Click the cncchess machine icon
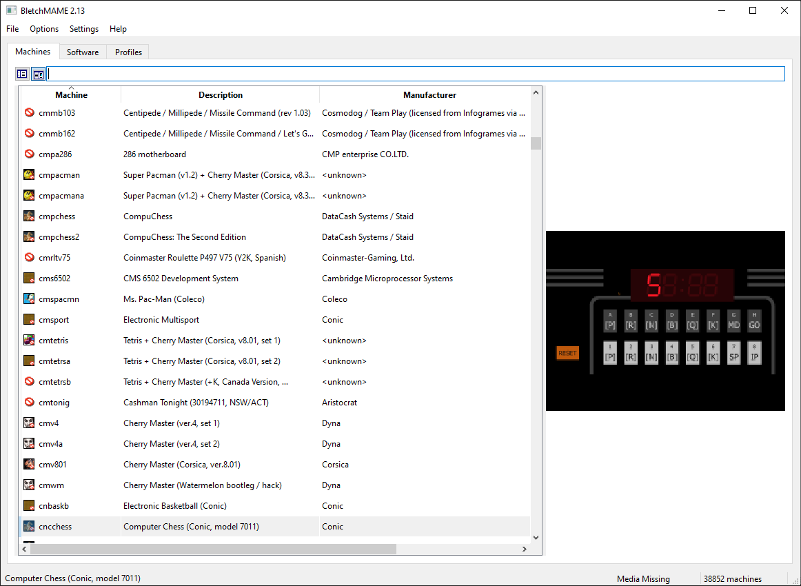Viewport: 801px width, 586px height. point(29,526)
